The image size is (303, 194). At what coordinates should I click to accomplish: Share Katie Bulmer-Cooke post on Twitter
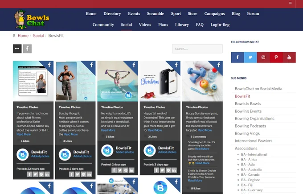pyautogui.click(x=35, y=174)
